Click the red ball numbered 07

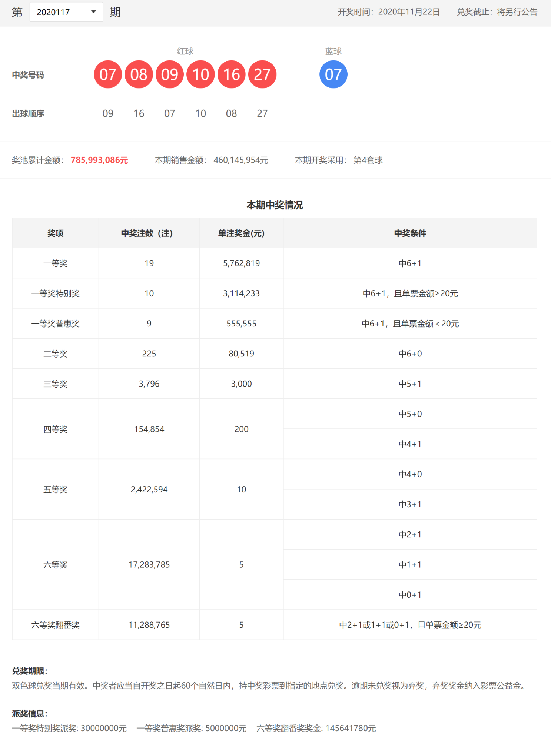pyautogui.click(x=108, y=74)
